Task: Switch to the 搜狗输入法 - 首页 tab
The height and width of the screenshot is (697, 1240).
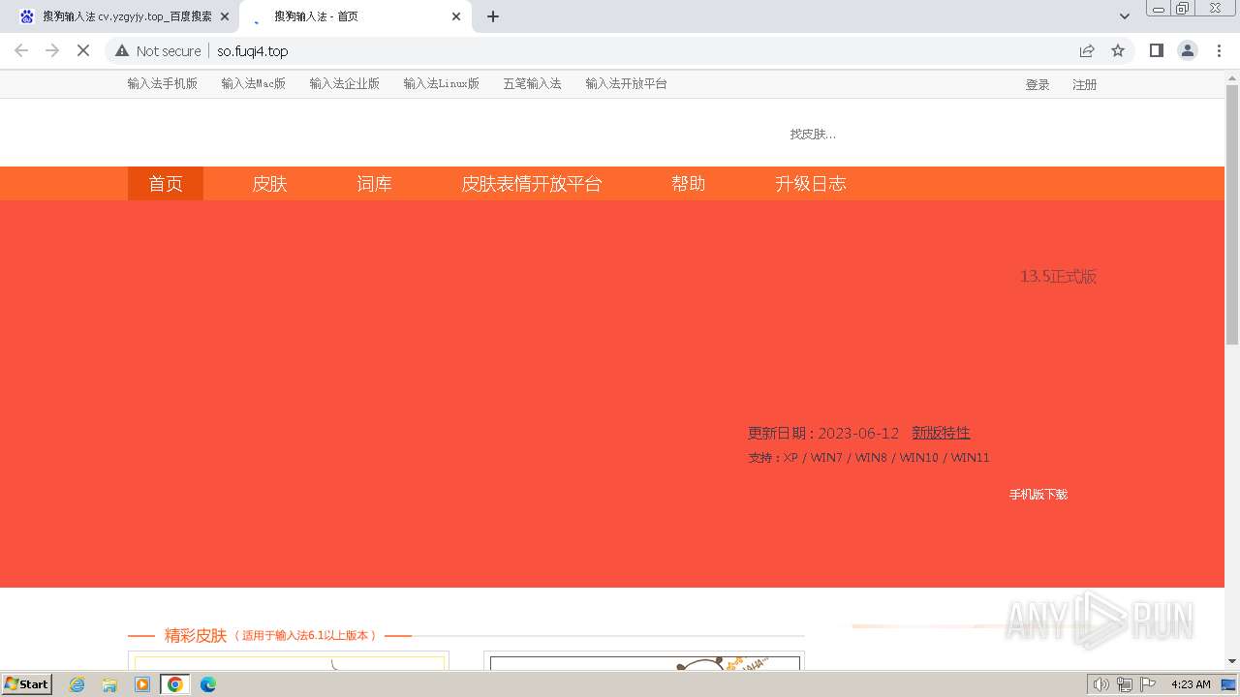Action: [x=354, y=16]
